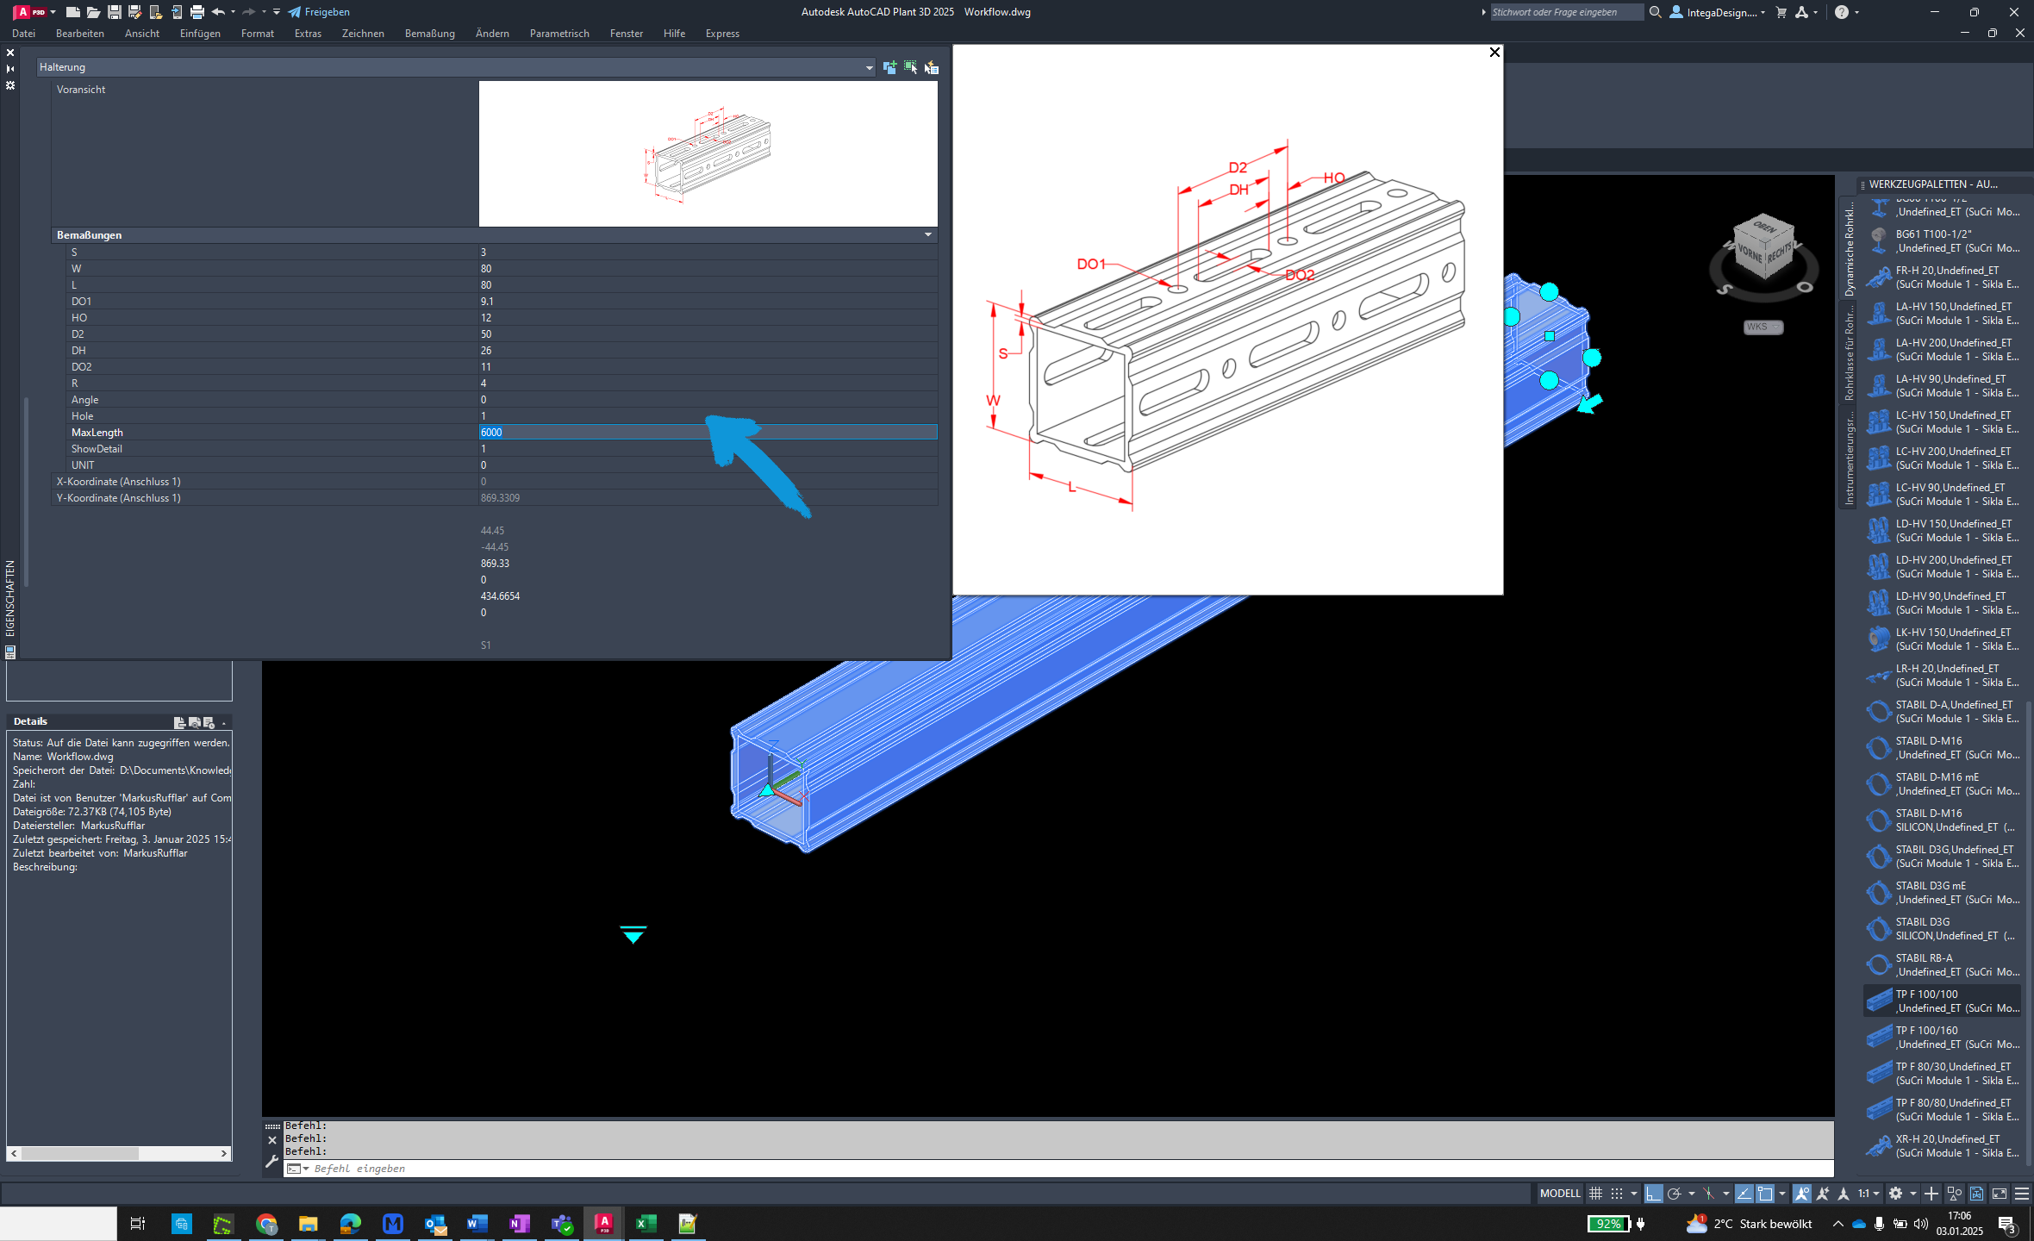Undo the last action
2034x1241 pixels.
(x=218, y=12)
